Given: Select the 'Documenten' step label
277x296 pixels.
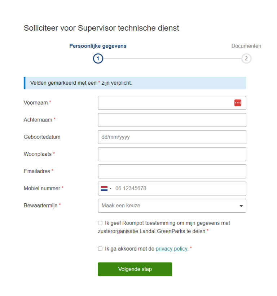Looking at the screenshot, I should click(x=246, y=46).
